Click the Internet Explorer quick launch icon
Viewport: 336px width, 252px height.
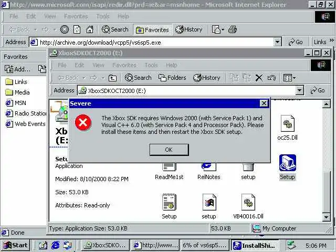(x=55, y=245)
